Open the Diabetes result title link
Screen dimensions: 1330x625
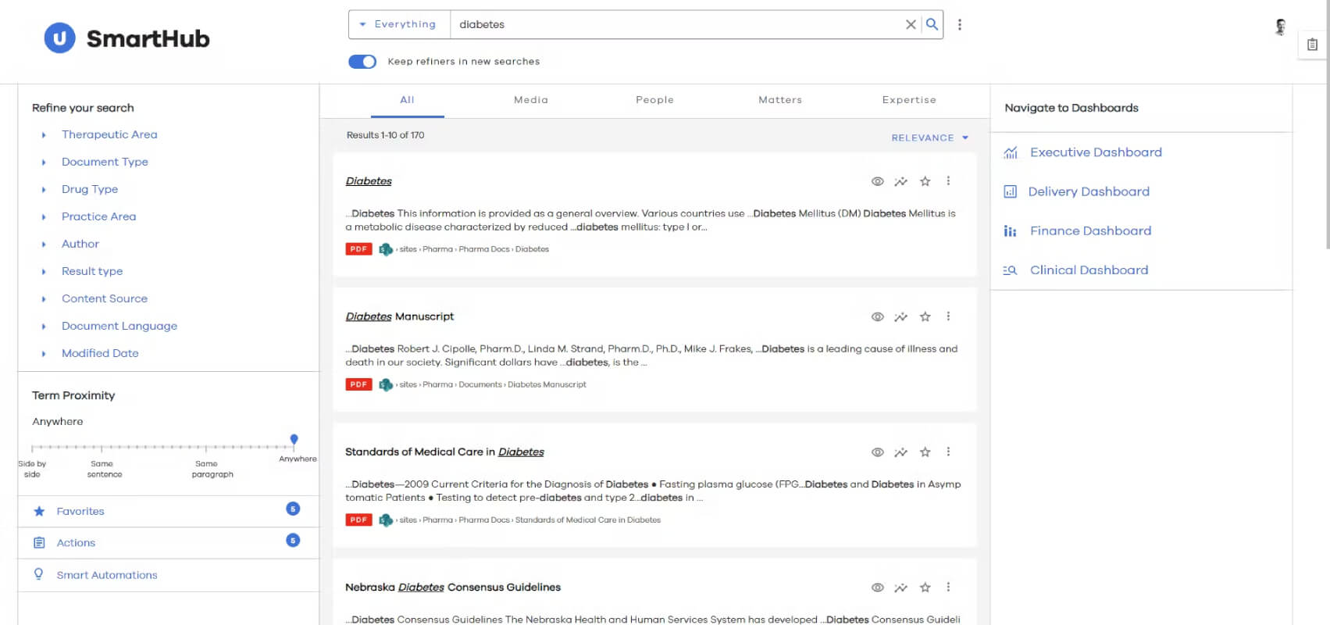click(x=369, y=181)
